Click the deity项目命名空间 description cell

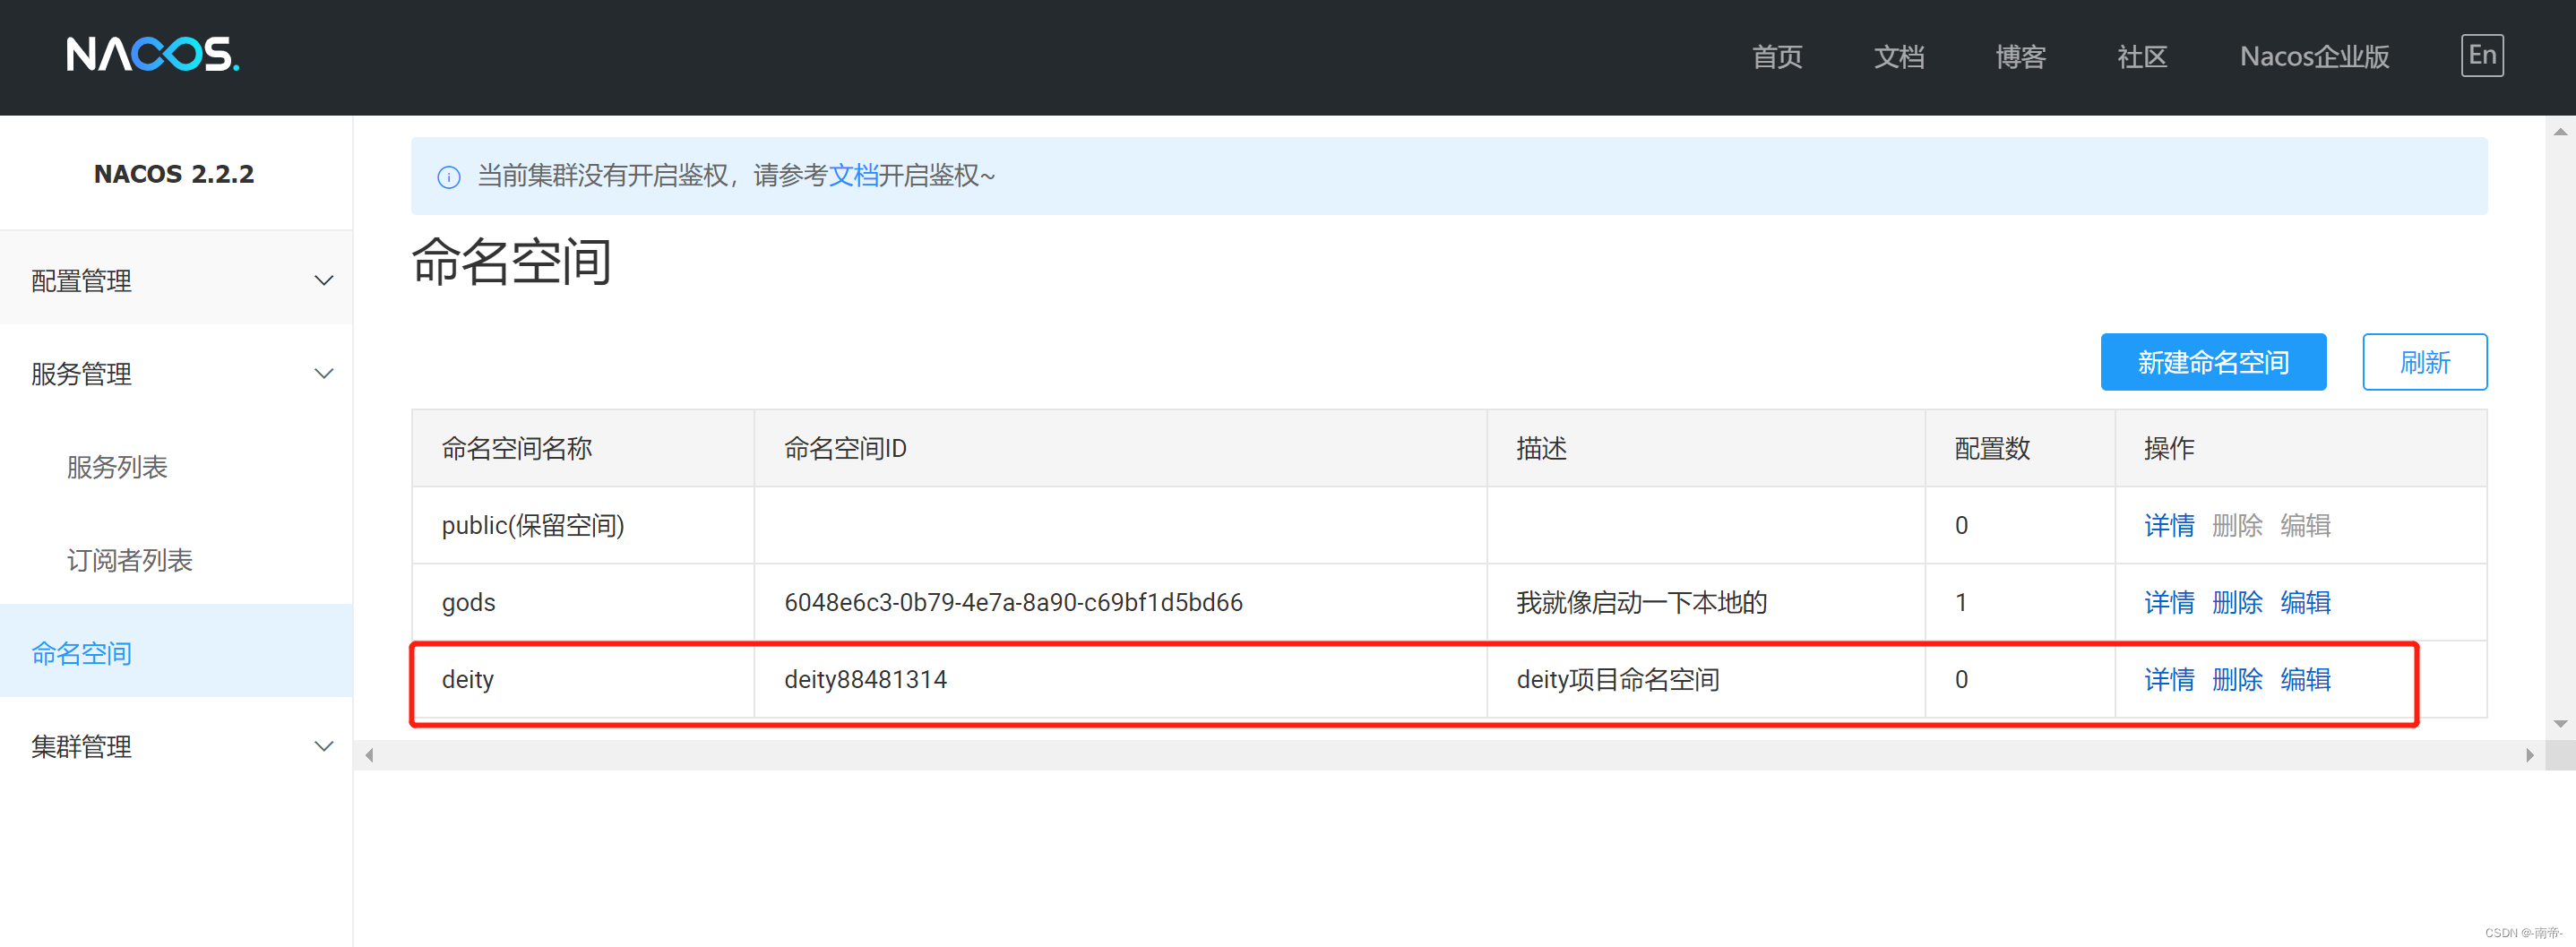point(1706,679)
